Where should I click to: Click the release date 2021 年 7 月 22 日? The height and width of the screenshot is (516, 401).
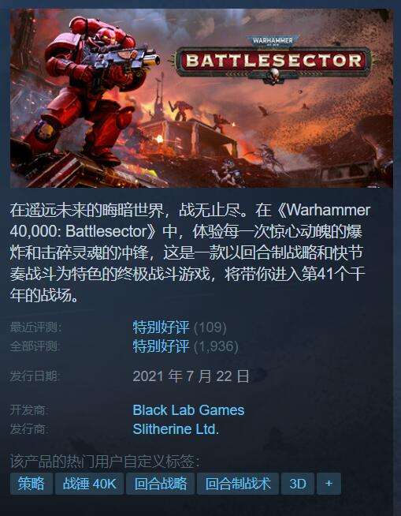[x=191, y=376]
